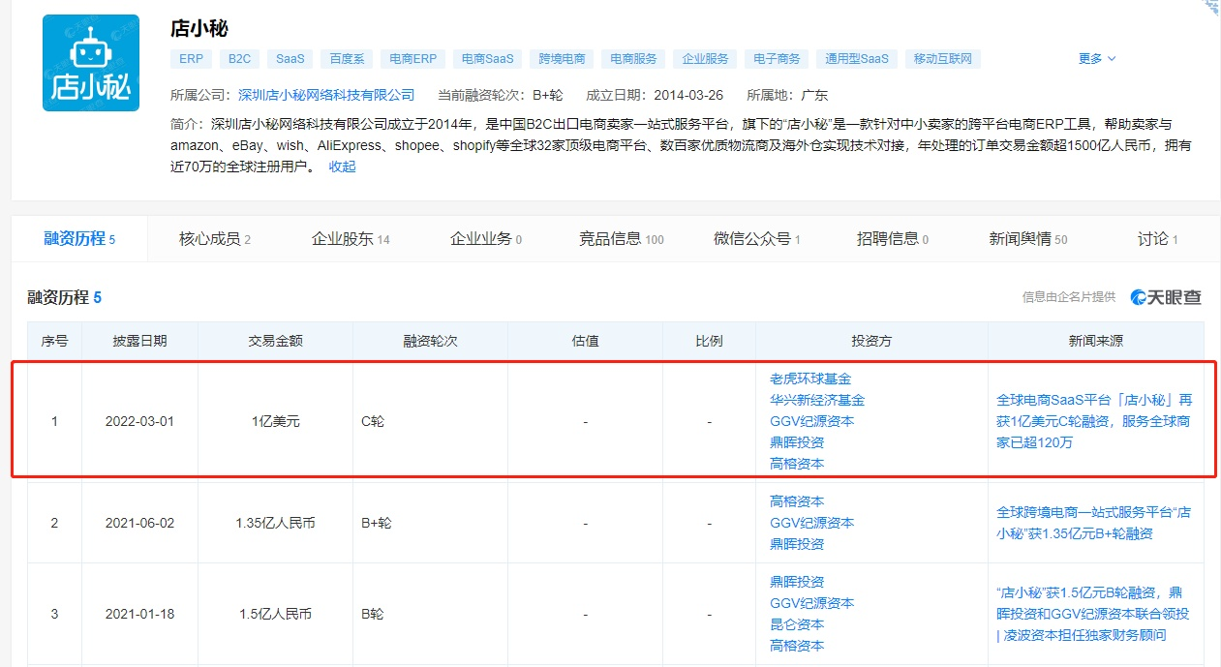Screen dimensions: 1221x667
Task: Click the 电商SaaS tag
Action: click(x=488, y=59)
